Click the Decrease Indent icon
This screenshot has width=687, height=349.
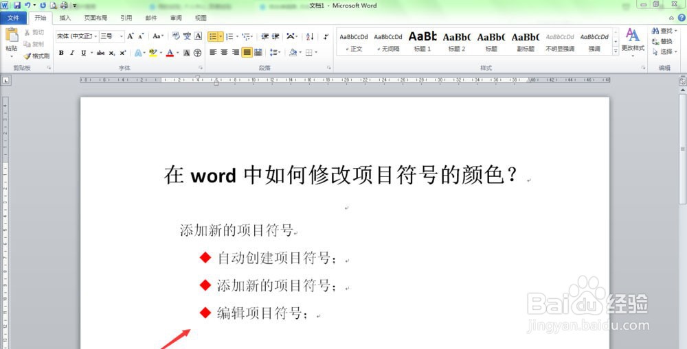pyautogui.click(x=265, y=36)
